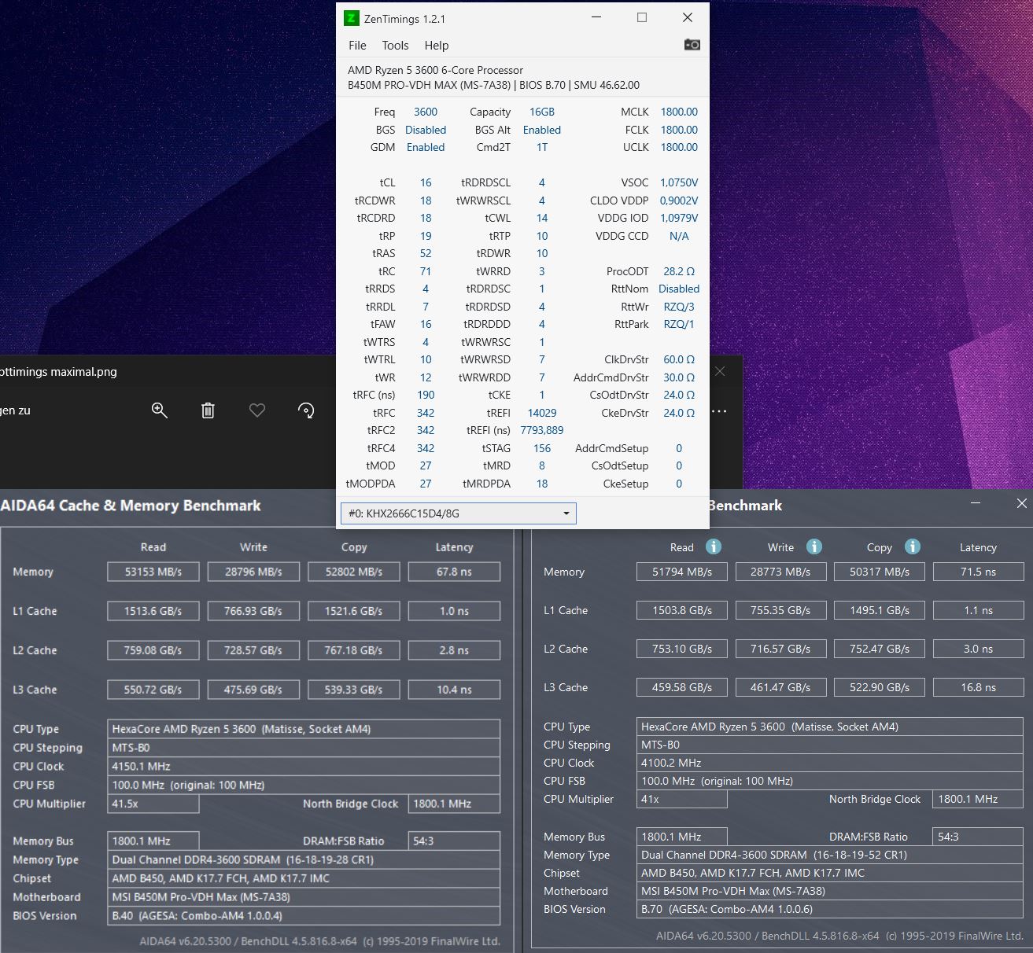
Task: Click CPU Clock field 4150.1 MHz
Action: coord(304,766)
